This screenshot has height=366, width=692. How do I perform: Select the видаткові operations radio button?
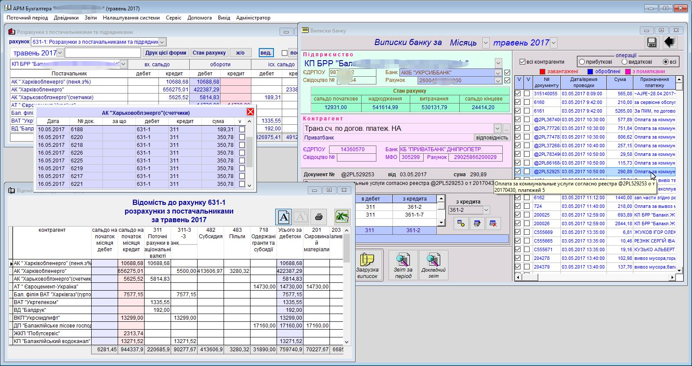625,62
